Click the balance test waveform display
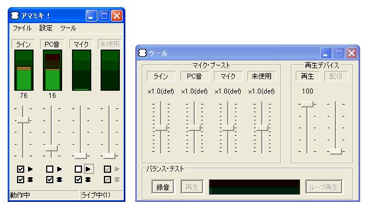This screenshot has width=370, height=209. coord(255,187)
